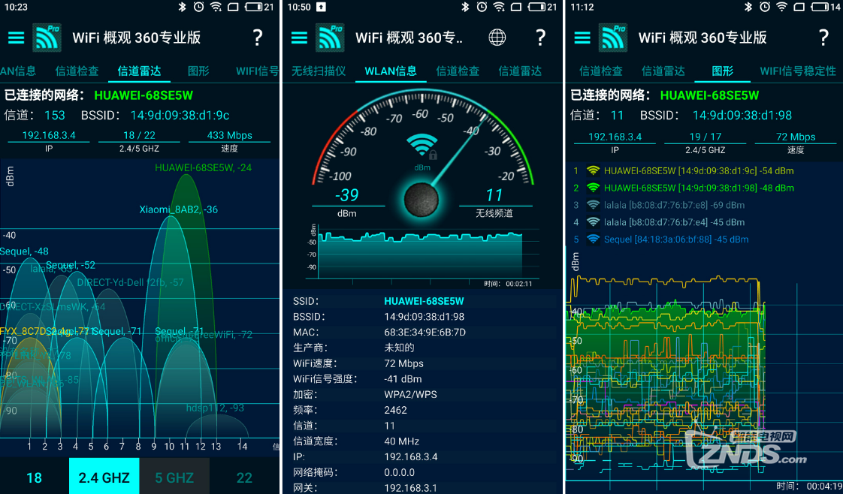Switch to 信道检查 tab on the 11:12 screen

click(x=600, y=71)
